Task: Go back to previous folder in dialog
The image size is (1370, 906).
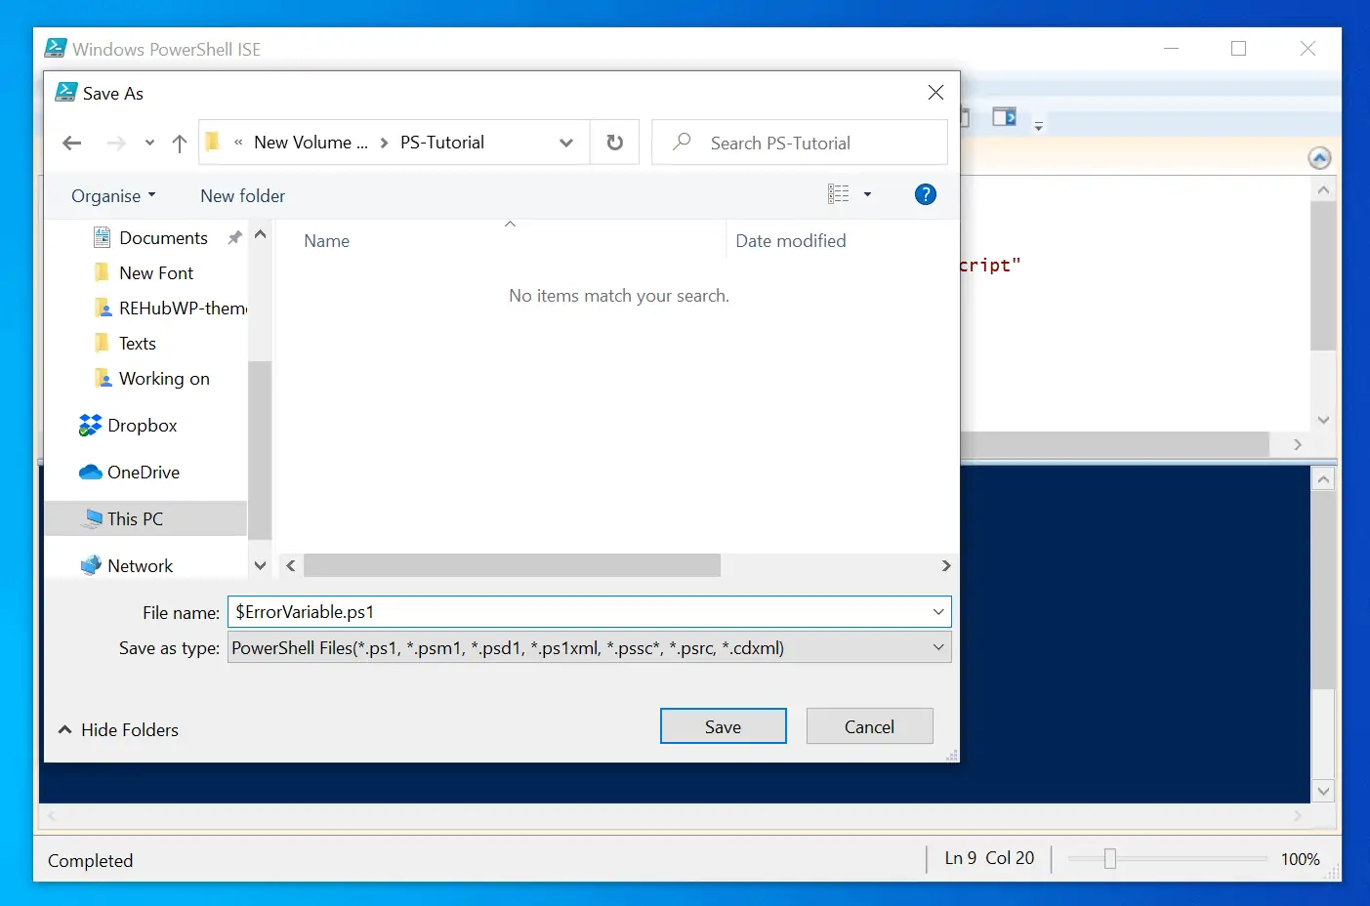Action: coord(71,144)
